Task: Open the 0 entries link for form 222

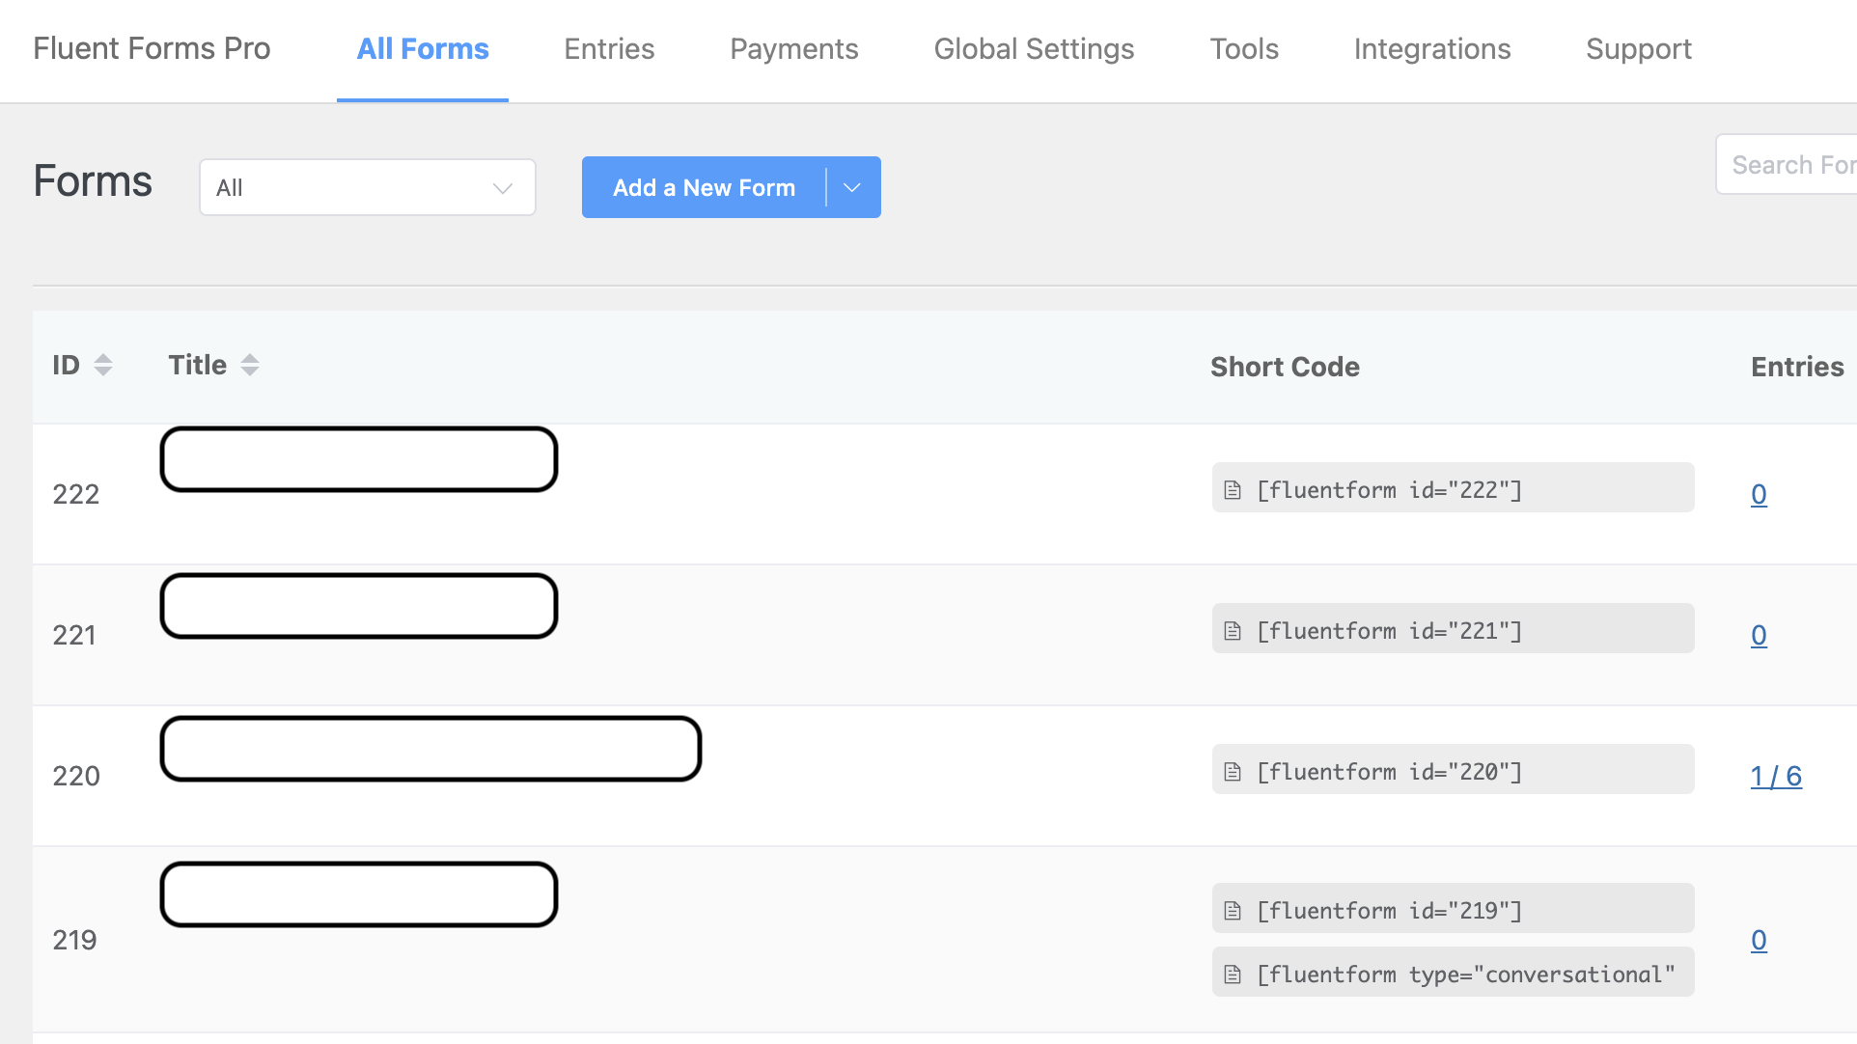Action: point(1759,494)
